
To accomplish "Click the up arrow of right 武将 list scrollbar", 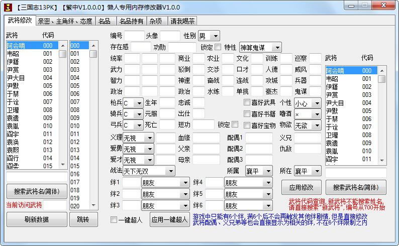I will [x=382, y=70].
